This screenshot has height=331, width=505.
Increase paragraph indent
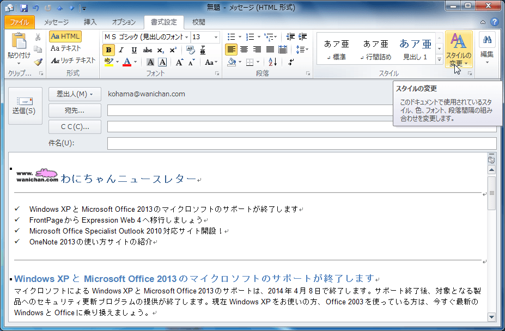pos(303,36)
